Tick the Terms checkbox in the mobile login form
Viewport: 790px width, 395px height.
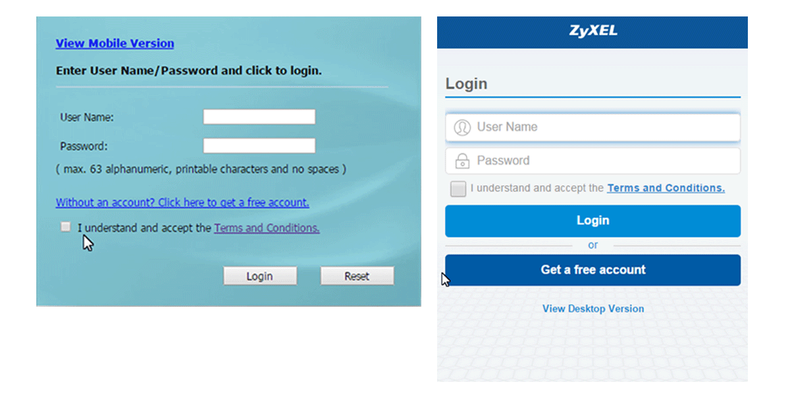pos(458,189)
